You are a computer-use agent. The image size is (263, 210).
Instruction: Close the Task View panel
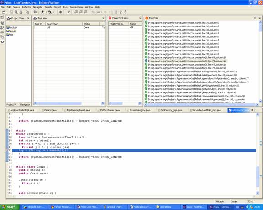tap(103, 18)
